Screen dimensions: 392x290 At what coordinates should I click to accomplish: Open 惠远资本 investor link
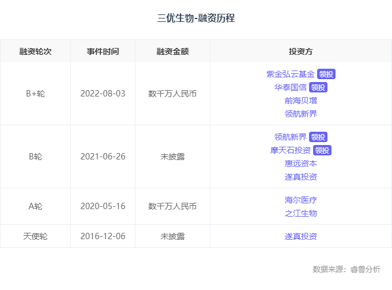pos(301,163)
